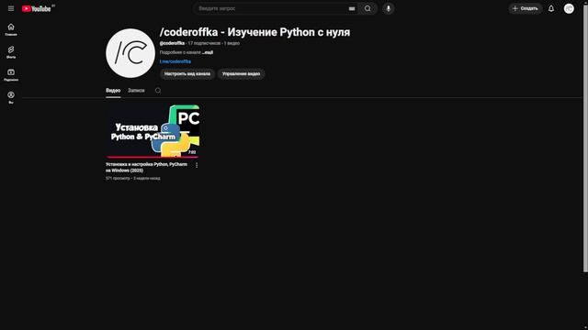Open Subscriptions in the sidebar
588x330 pixels.
11,75
